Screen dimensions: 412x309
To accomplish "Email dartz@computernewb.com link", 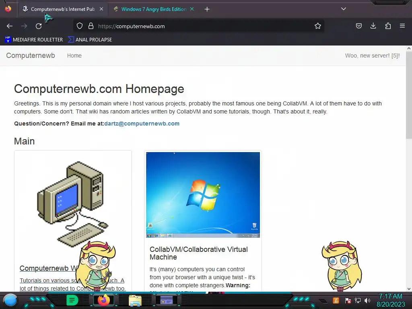I will pyautogui.click(x=142, y=124).
